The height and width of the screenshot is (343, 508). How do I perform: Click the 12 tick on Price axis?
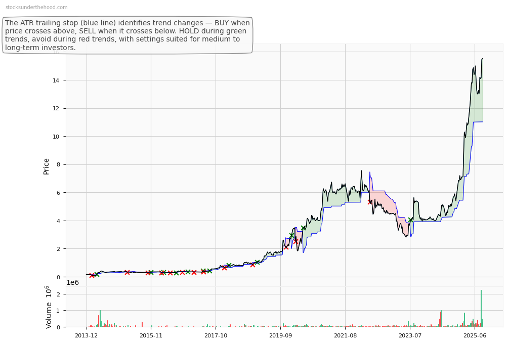[56, 108]
